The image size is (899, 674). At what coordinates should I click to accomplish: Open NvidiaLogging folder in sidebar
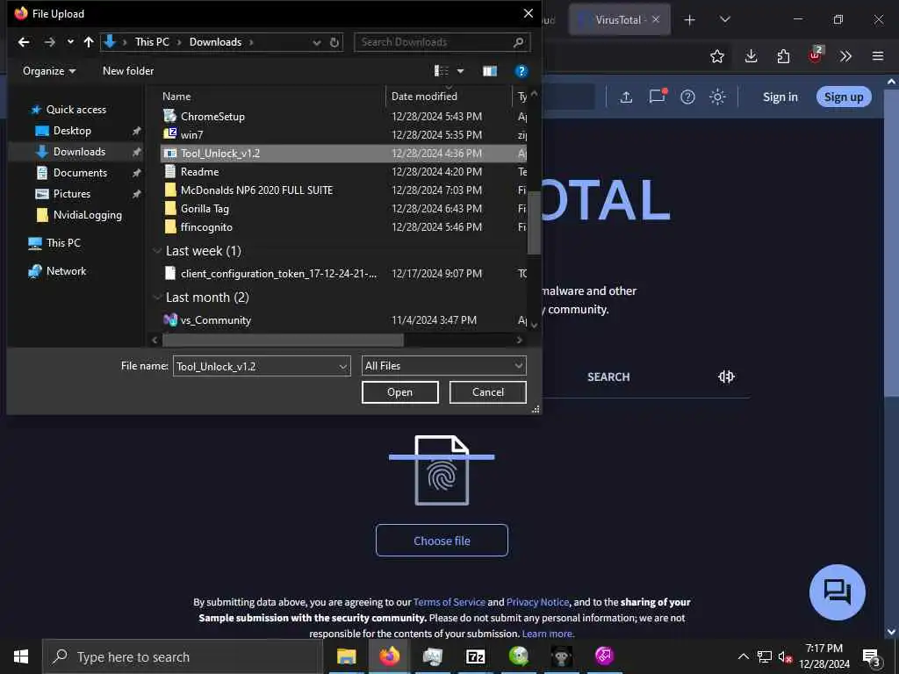(x=87, y=215)
